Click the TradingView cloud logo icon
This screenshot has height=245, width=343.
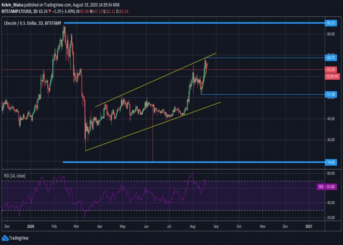5,238
